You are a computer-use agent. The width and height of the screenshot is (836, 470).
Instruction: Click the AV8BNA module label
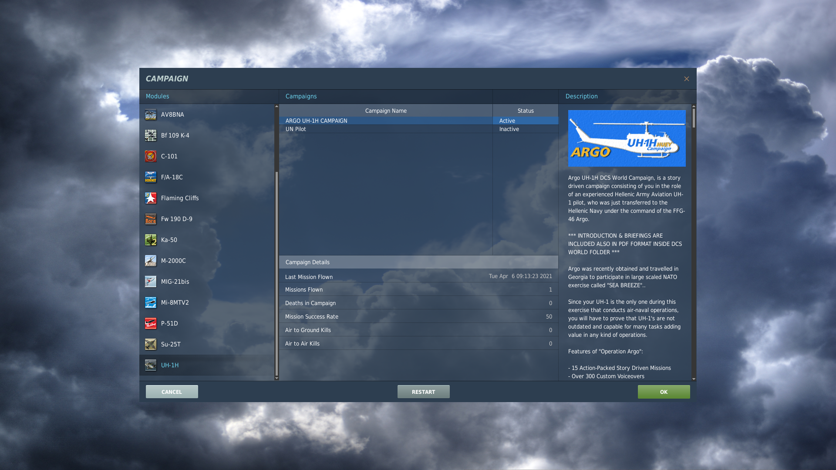coord(172,114)
